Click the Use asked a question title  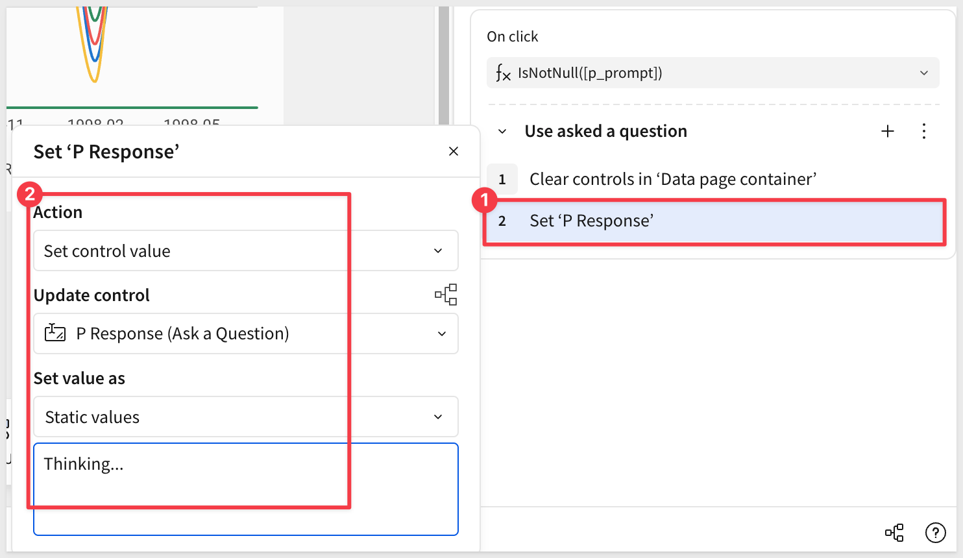605,131
